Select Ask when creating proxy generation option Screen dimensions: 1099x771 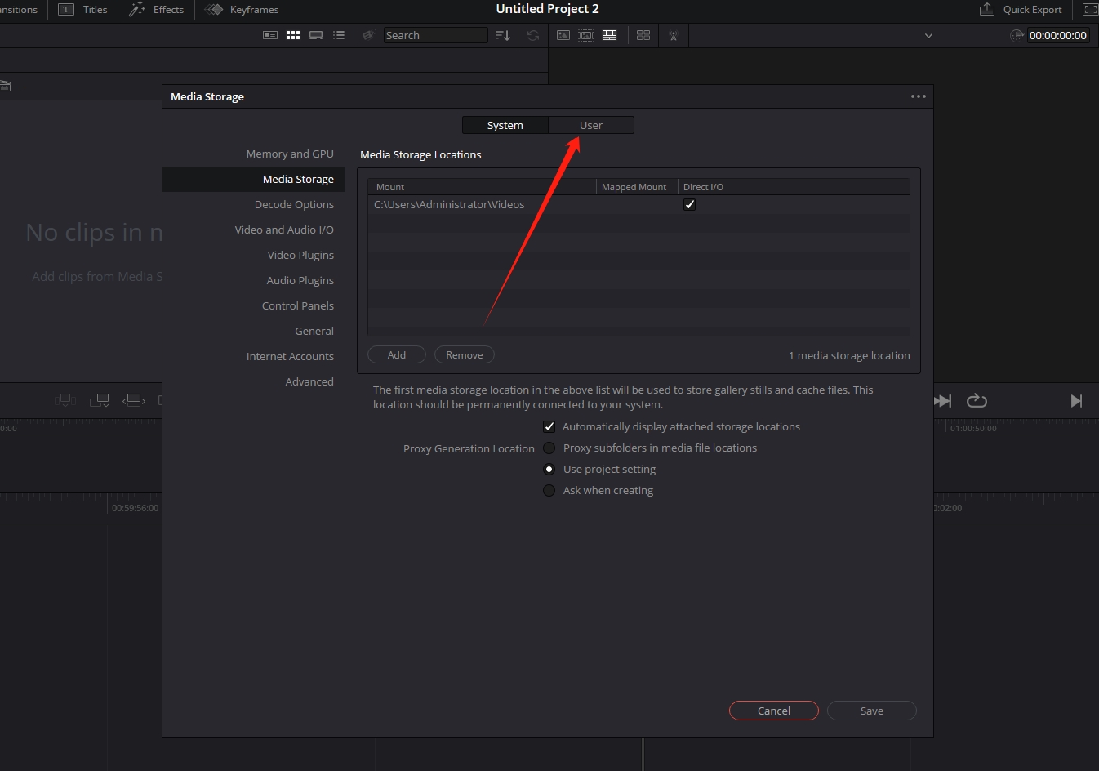[549, 490]
